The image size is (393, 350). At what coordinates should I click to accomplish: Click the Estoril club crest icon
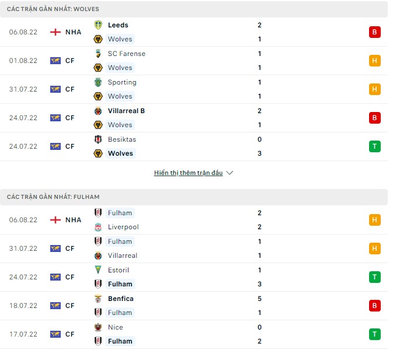point(98,270)
